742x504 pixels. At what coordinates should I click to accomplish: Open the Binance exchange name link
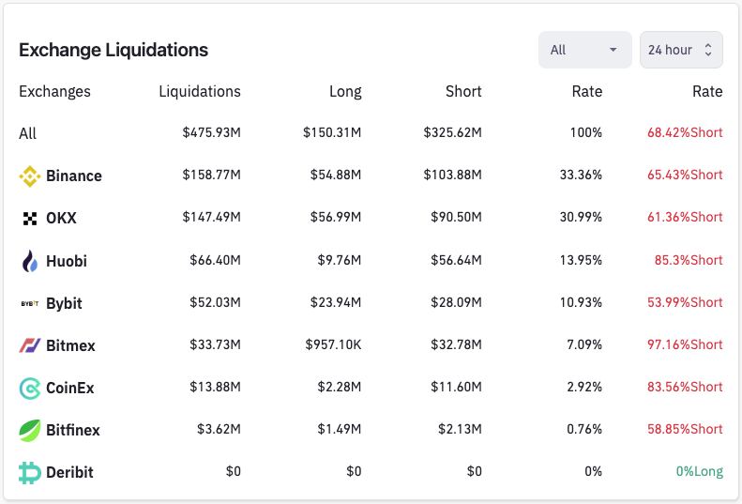click(74, 176)
